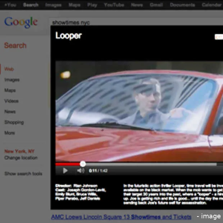Click the Looper trailer video frame
Image resolution: width=223 pixels, height=223 pixels.
(139, 111)
